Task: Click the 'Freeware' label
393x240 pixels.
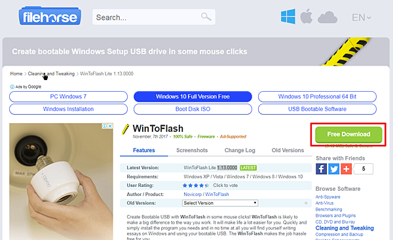Action: pos(206,136)
